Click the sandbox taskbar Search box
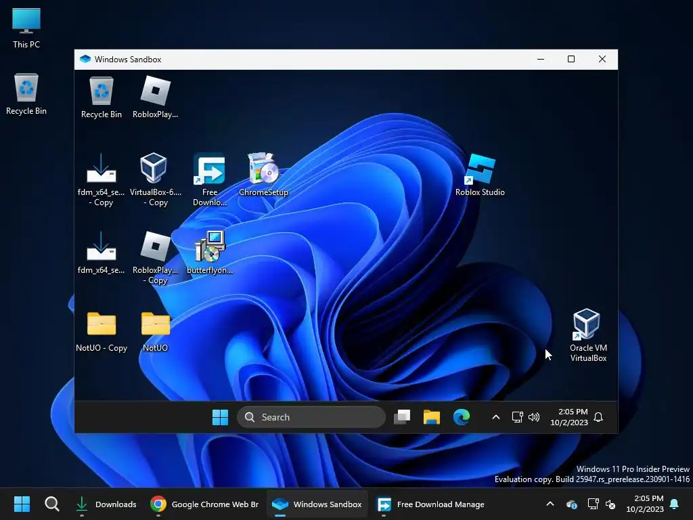 311,417
